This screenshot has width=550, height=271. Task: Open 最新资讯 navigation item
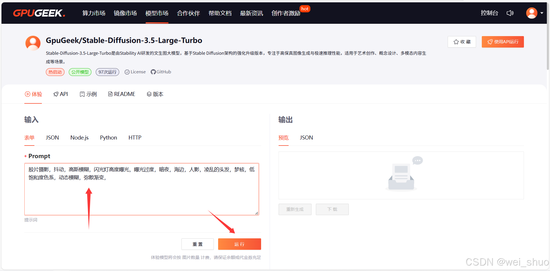point(251,13)
